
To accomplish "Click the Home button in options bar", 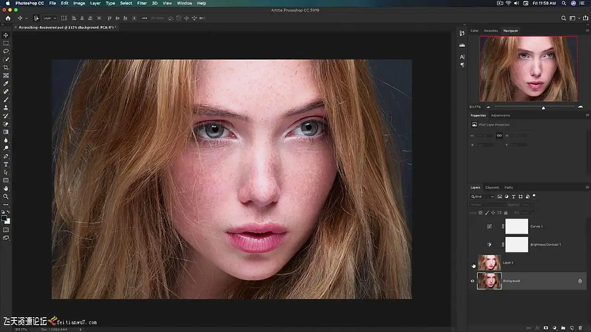I will (x=8, y=18).
